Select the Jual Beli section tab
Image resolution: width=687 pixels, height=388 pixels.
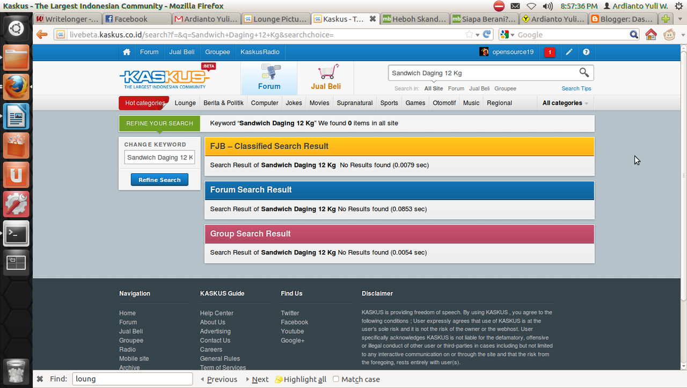pyautogui.click(x=326, y=78)
